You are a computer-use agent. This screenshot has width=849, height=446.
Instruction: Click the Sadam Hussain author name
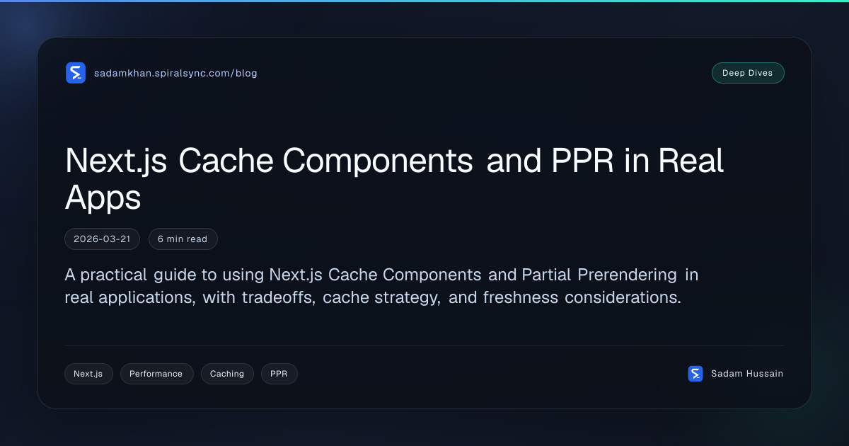[747, 374]
